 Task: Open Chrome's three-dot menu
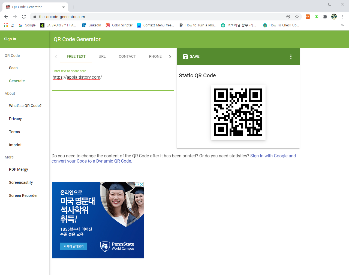343,17
